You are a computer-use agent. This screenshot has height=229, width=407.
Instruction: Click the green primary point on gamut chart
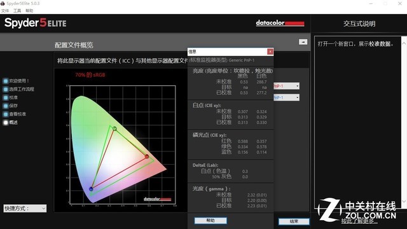(x=114, y=128)
